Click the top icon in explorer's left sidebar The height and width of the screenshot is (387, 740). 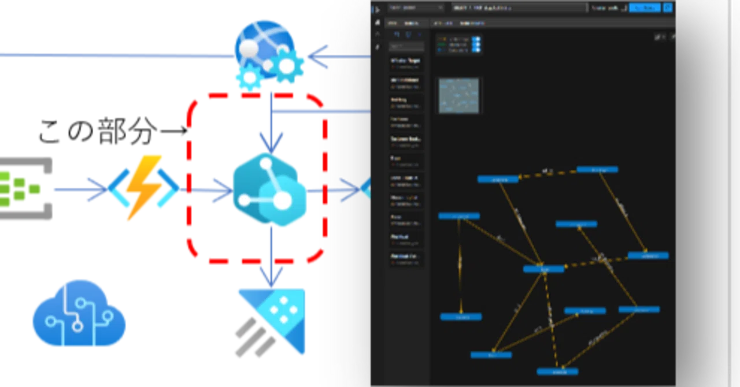pyautogui.click(x=377, y=10)
